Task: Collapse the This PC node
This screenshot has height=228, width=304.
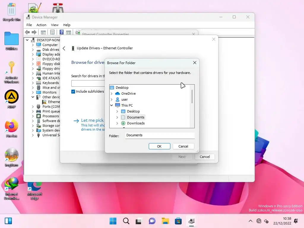Action: click(x=112, y=105)
